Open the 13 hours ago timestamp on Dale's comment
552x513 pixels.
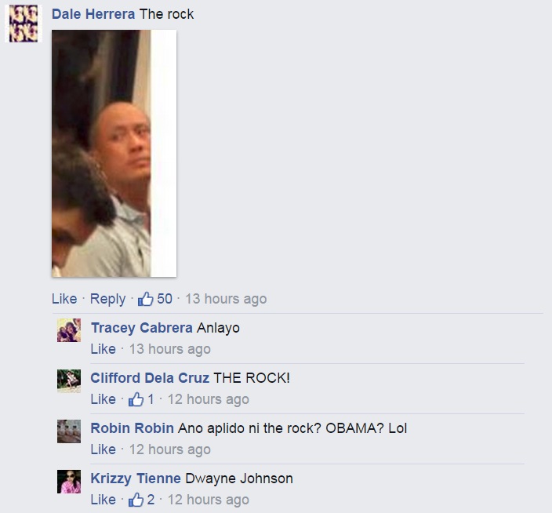click(x=226, y=299)
